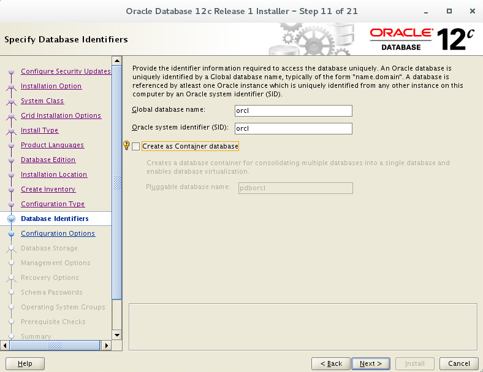
Task: Click the step list scroll up arrow
Action: [117, 61]
